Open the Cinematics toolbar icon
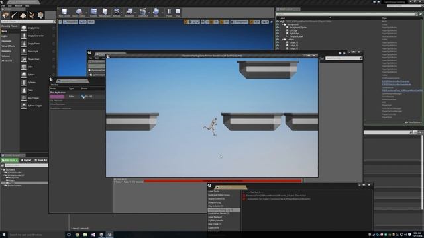This screenshot has height=238, width=424. (x=143, y=13)
